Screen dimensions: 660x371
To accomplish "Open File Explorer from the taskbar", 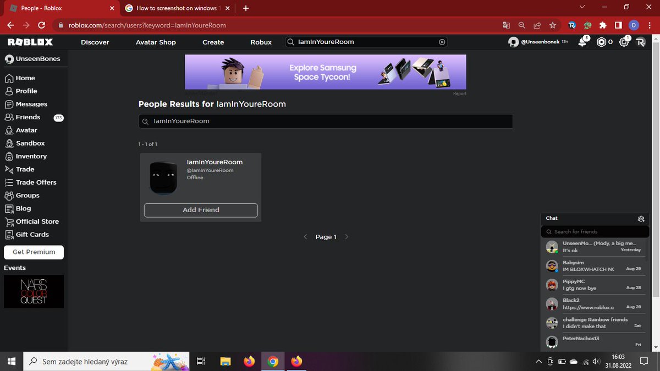I will [226, 362].
